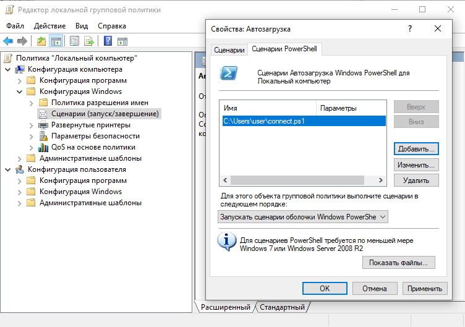The image size is (465, 327).
Task: Close the Свойства: Автозагрузка dialog
Action: [x=438, y=29]
